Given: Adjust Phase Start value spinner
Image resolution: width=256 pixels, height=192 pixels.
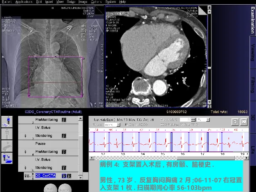Looking at the screenshot, I should [x=193, y=120].
